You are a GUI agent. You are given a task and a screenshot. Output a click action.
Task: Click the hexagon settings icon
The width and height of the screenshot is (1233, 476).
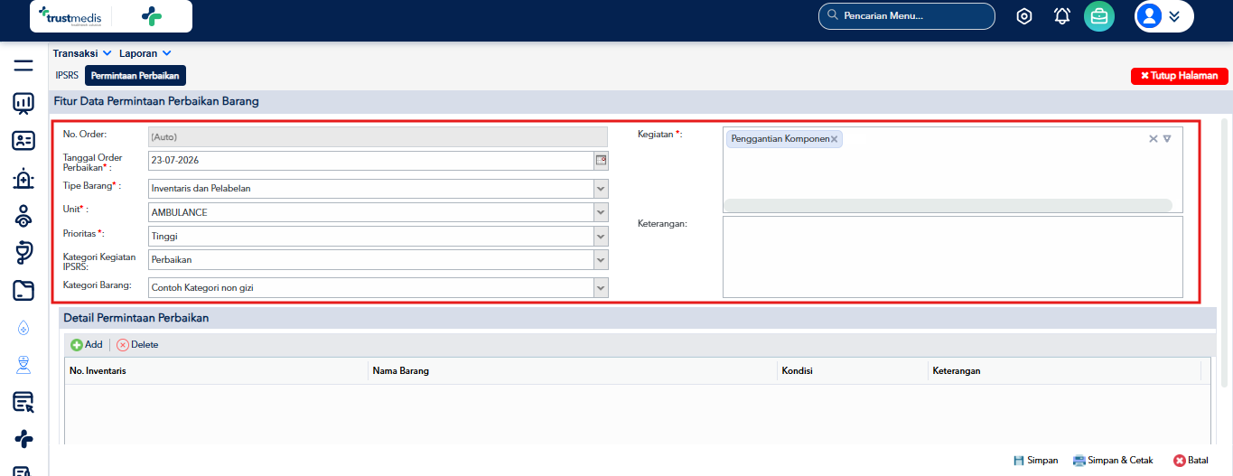coord(1024,16)
